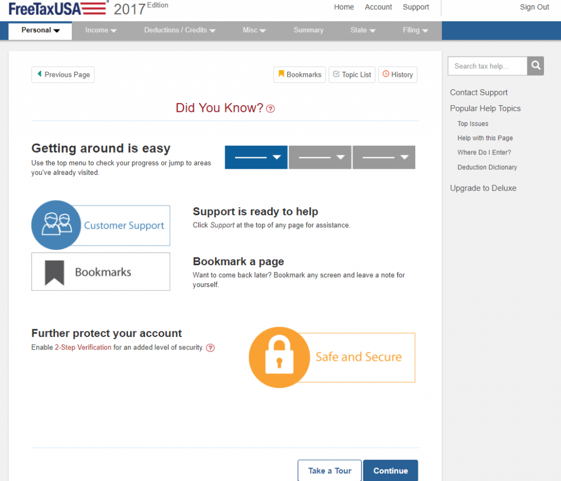Click the checklist icon on Topic List button
This screenshot has width=561, height=481.
tap(336, 75)
